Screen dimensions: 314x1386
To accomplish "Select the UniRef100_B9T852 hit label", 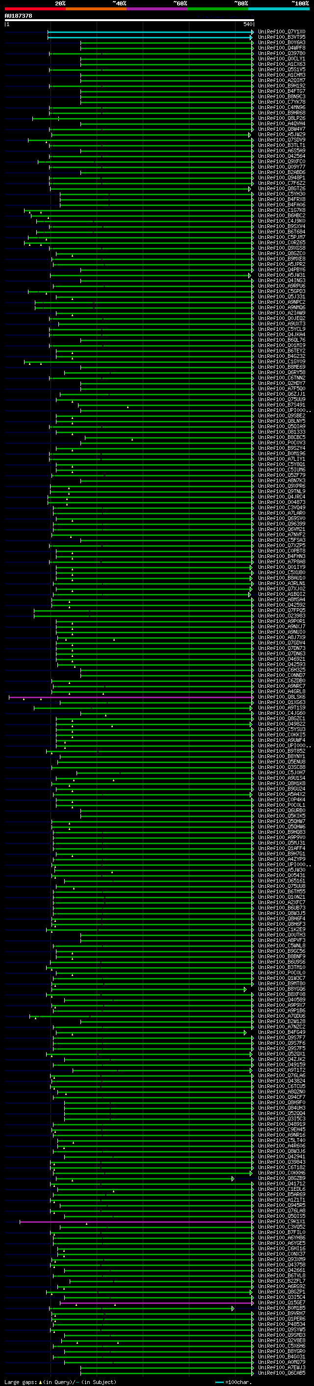I will click(x=282, y=751).
